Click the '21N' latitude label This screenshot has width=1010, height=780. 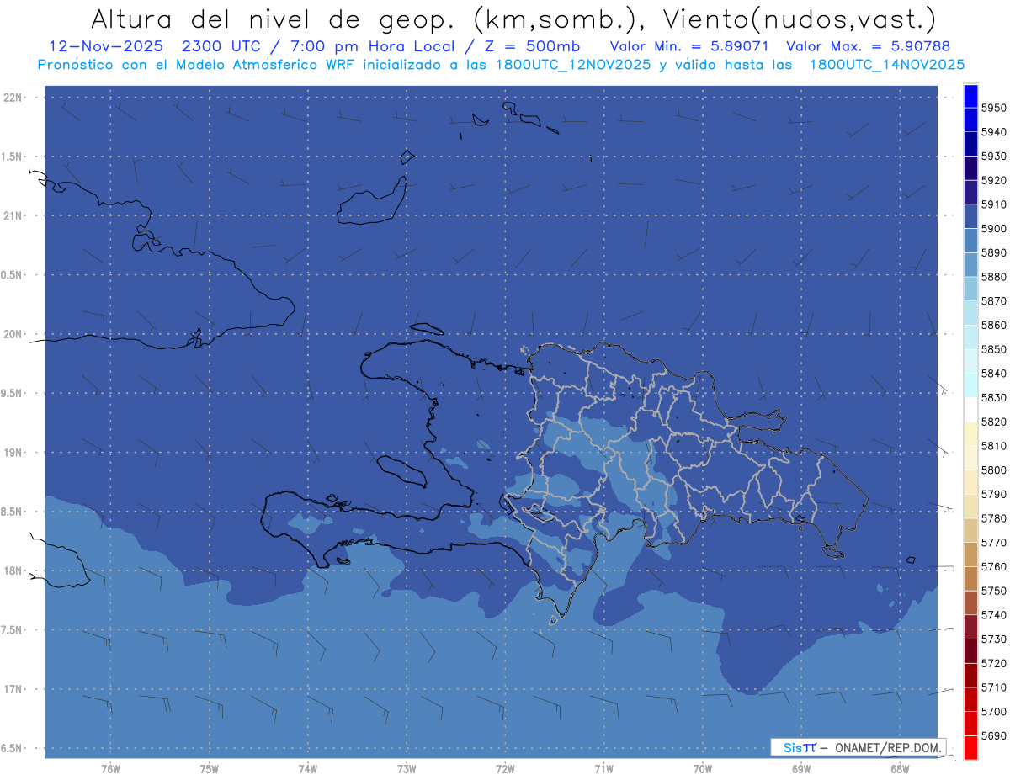[x=12, y=216]
